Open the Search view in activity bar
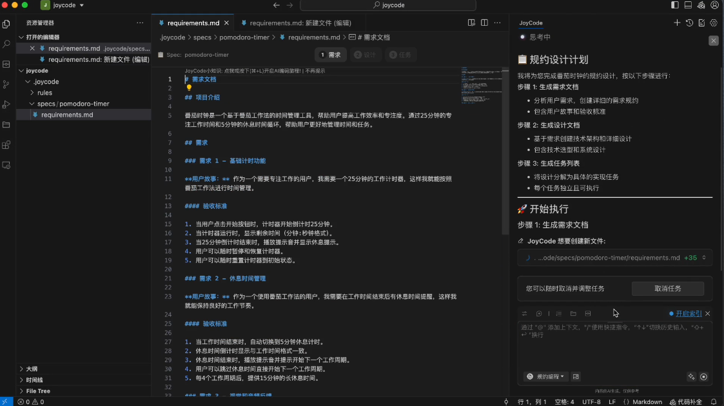 click(6, 44)
